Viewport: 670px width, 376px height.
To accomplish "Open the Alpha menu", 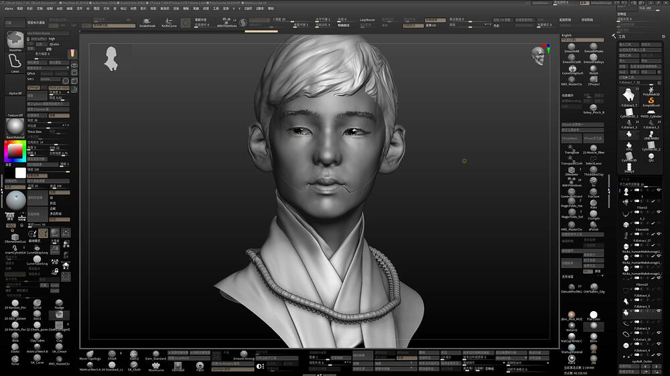I will [9, 9].
